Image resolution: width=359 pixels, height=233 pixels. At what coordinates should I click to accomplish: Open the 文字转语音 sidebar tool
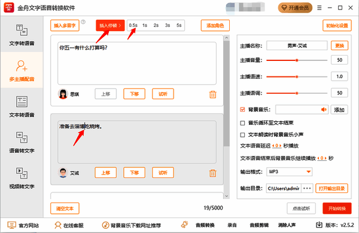click(22, 34)
